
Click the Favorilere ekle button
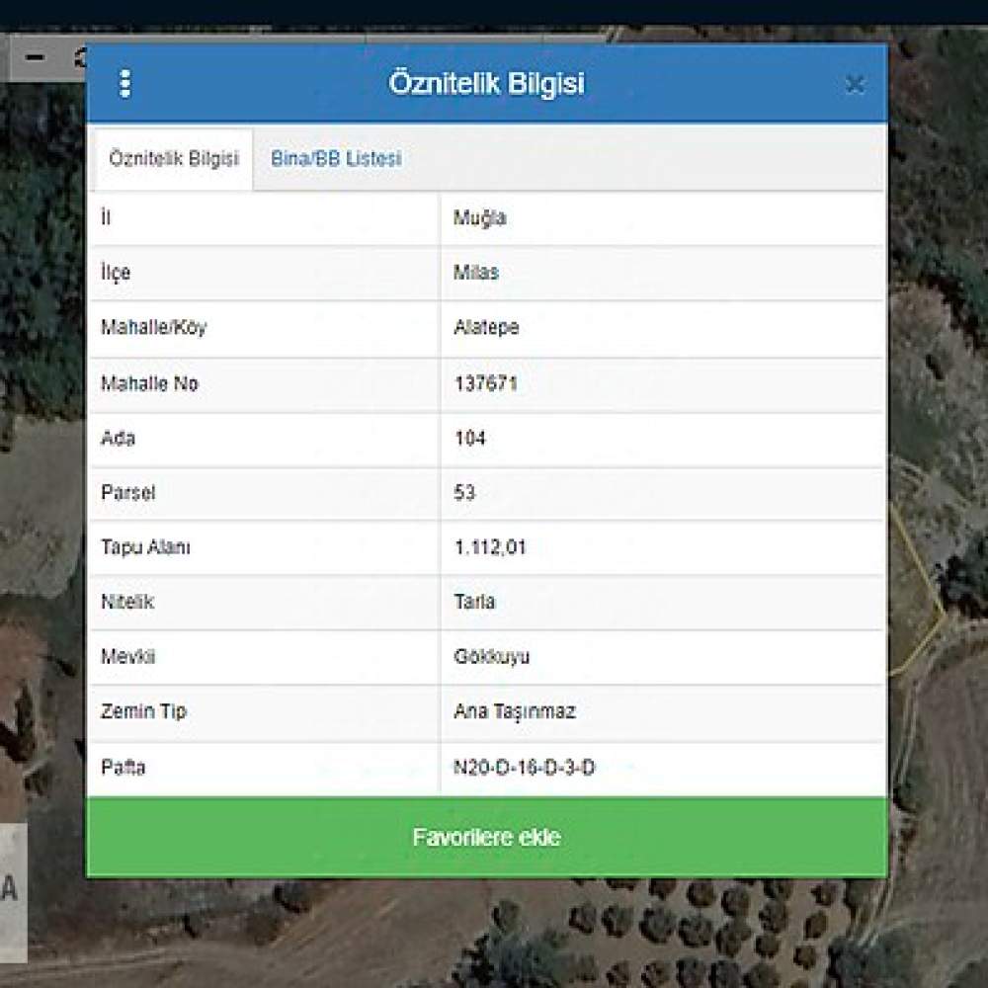(486, 837)
